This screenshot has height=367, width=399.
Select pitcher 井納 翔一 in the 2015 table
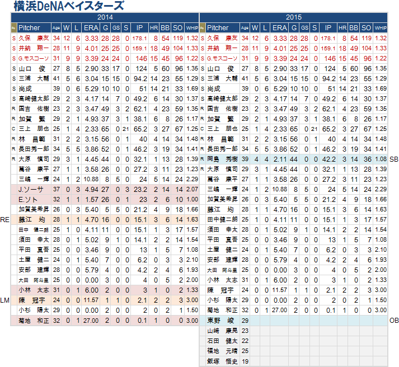[x=222, y=48]
